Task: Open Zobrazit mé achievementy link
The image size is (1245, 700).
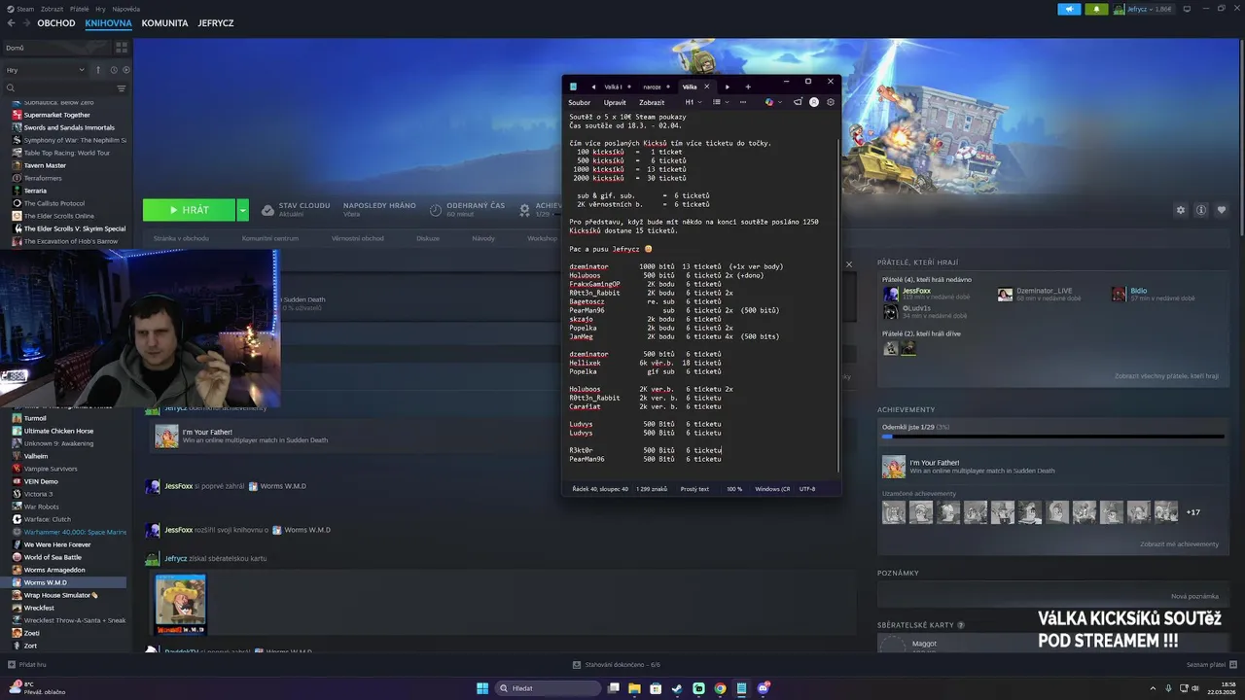Action: pos(1179,543)
